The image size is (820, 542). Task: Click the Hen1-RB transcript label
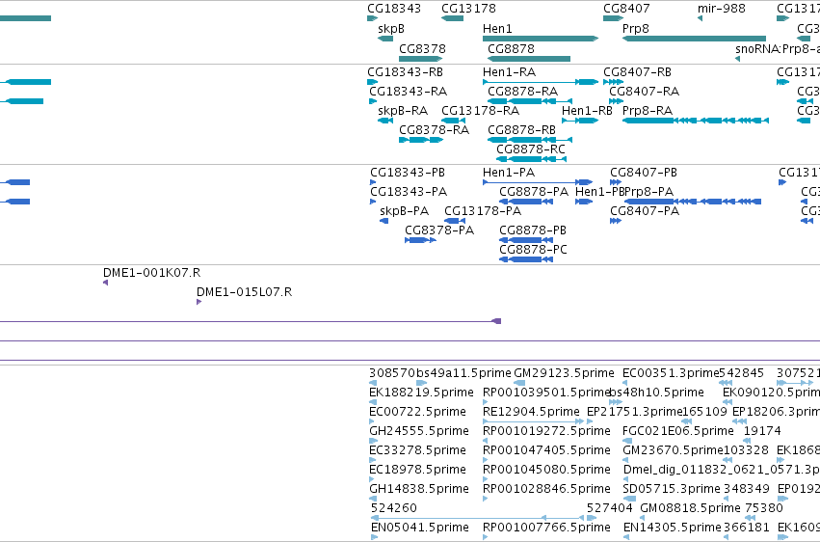pos(587,110)
